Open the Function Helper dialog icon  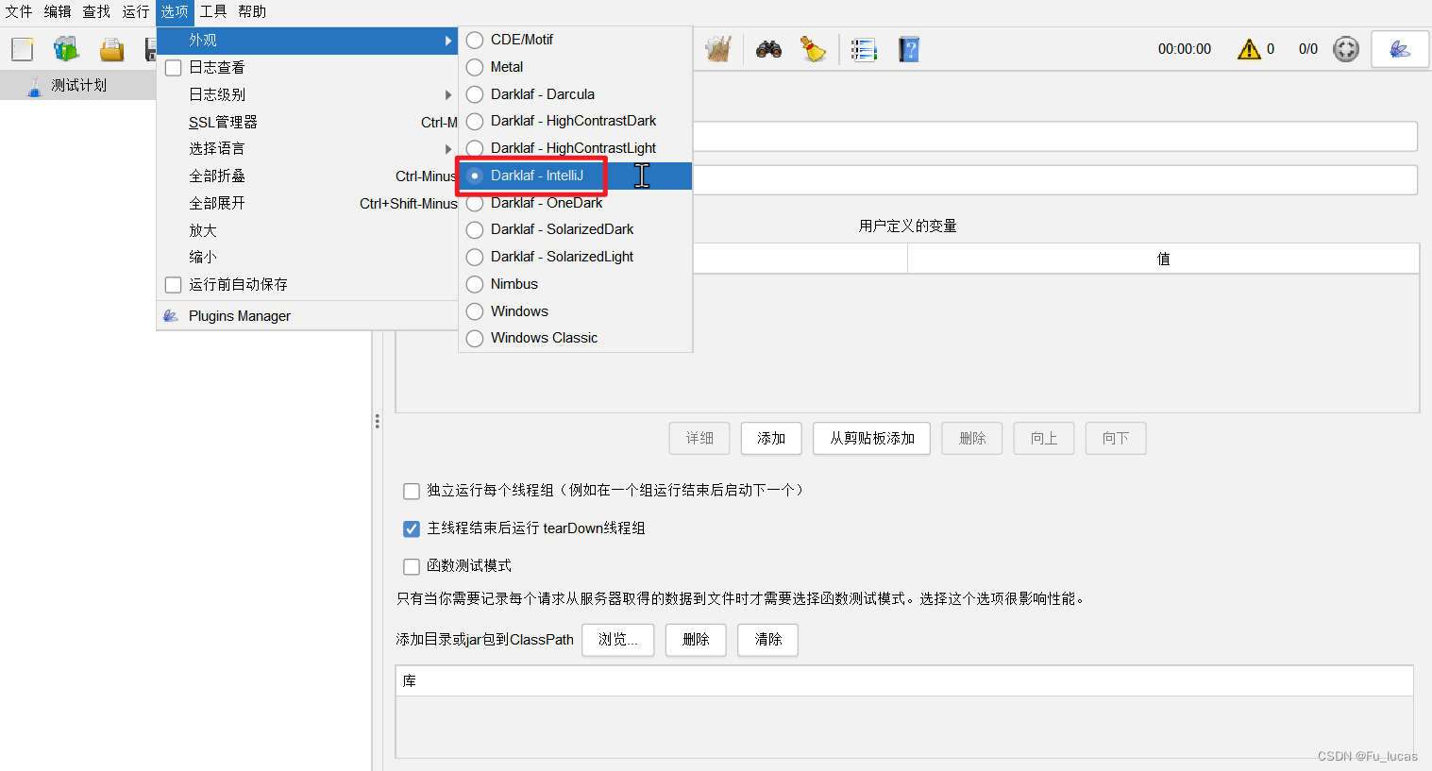(x=864, y=48)
